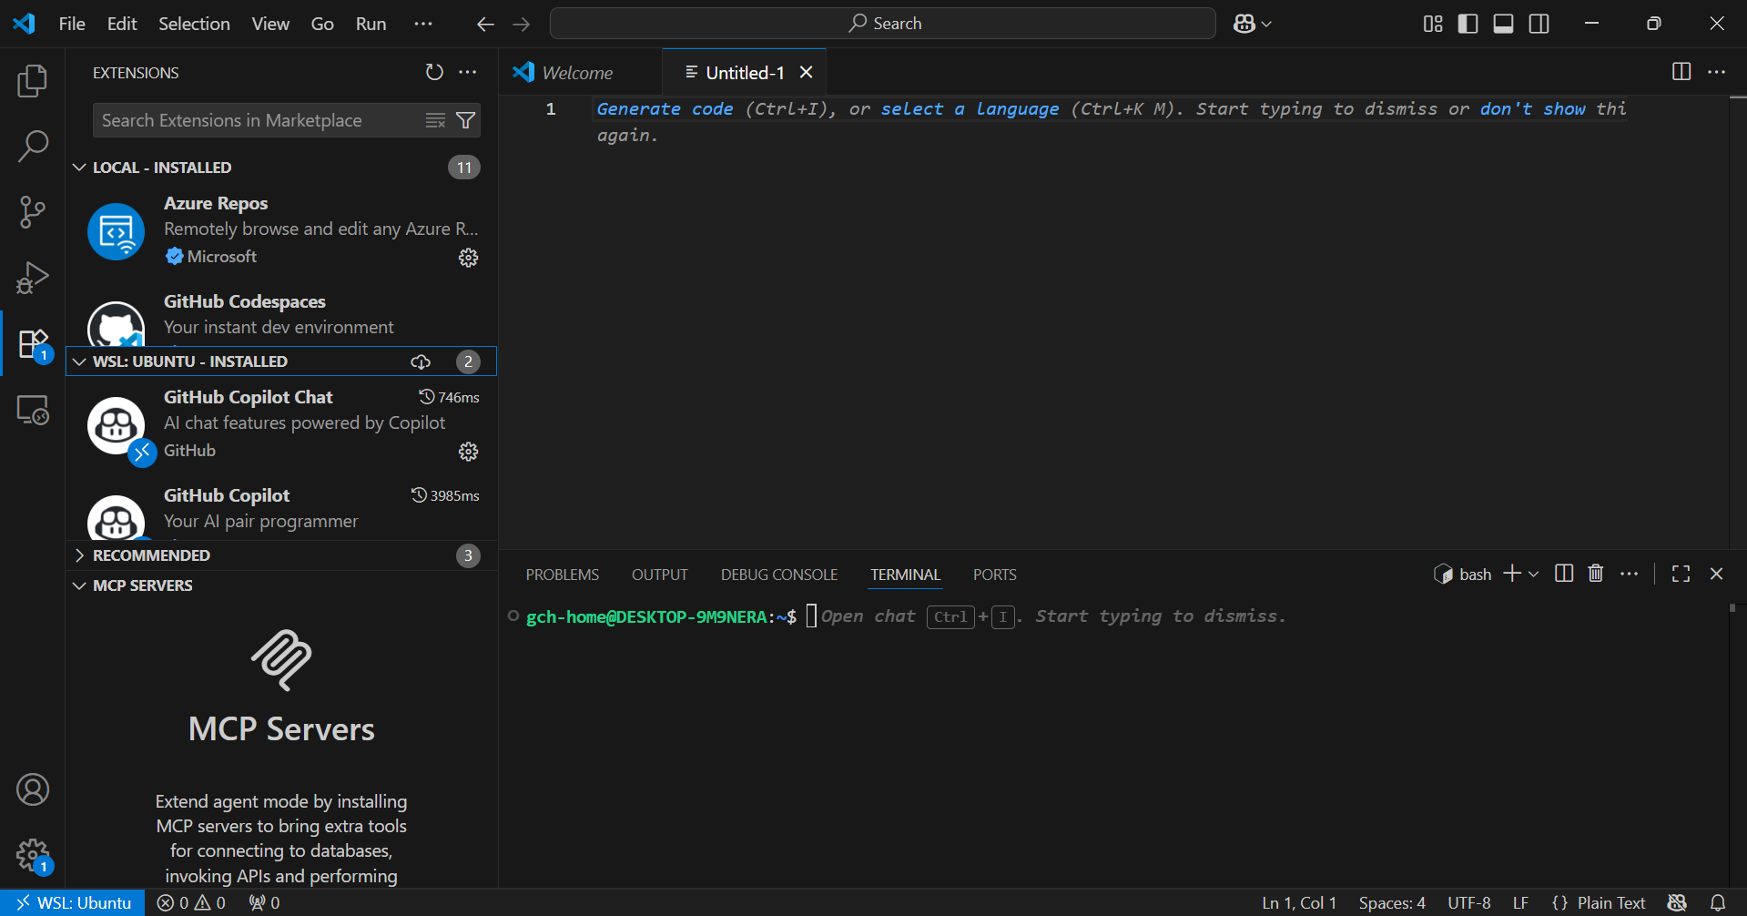
Task: Close the terminal panel
Action: (1716, 574)
